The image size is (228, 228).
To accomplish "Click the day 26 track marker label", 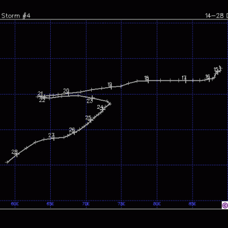I will [72, 130].
